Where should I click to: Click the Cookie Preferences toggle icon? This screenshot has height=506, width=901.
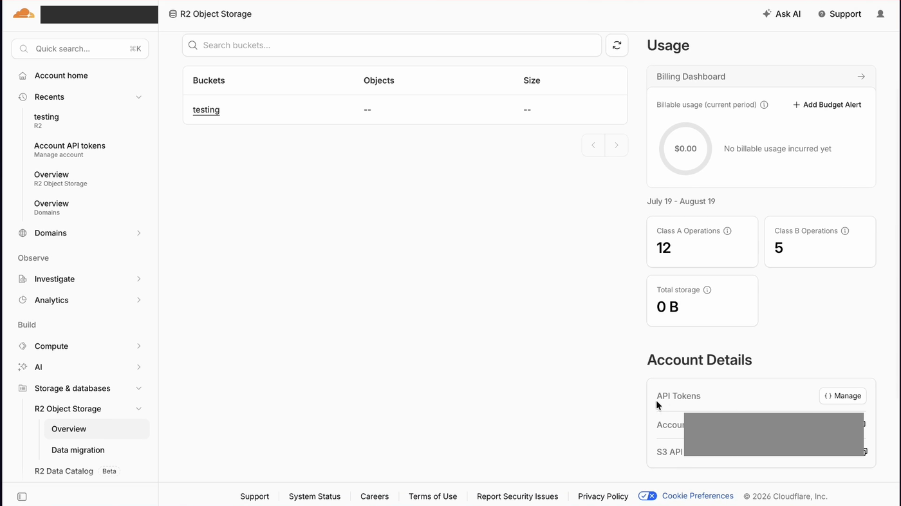click(647, 496)
